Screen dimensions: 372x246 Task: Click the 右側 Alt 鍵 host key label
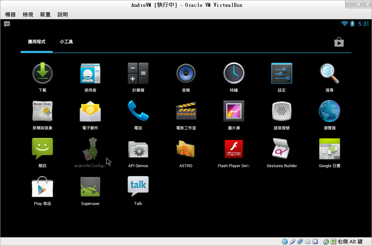[x=350, y=242]
